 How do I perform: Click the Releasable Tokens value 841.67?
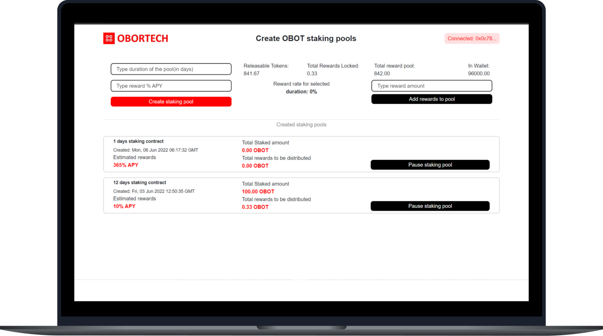(x=251, y=73)
